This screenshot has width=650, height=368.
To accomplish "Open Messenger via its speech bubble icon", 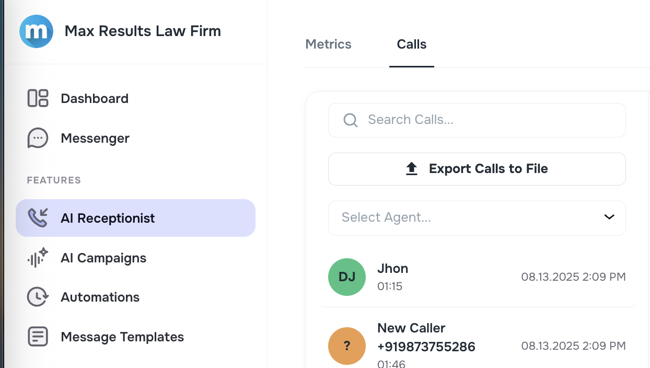I will 37,138.
